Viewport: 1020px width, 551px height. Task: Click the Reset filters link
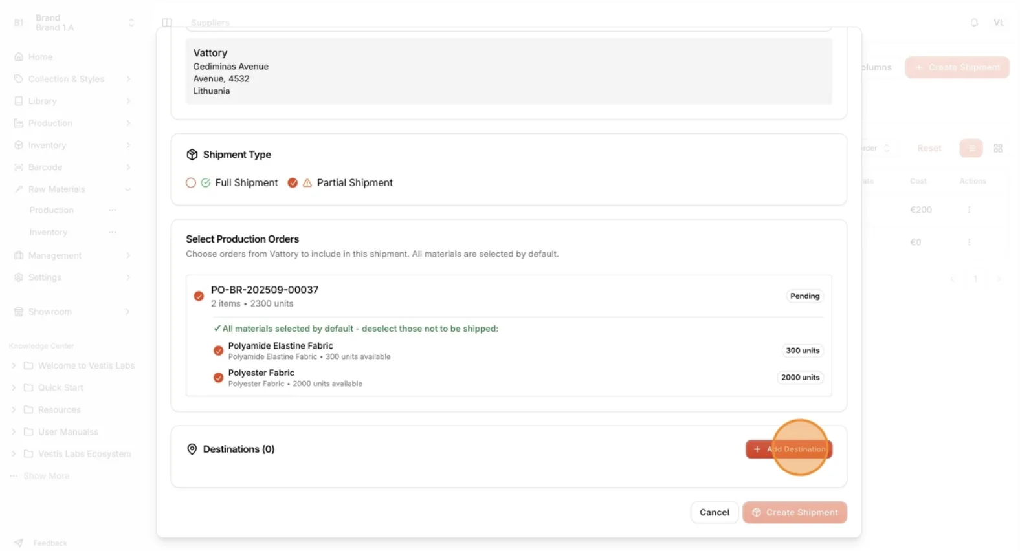[x=929, y=148]
